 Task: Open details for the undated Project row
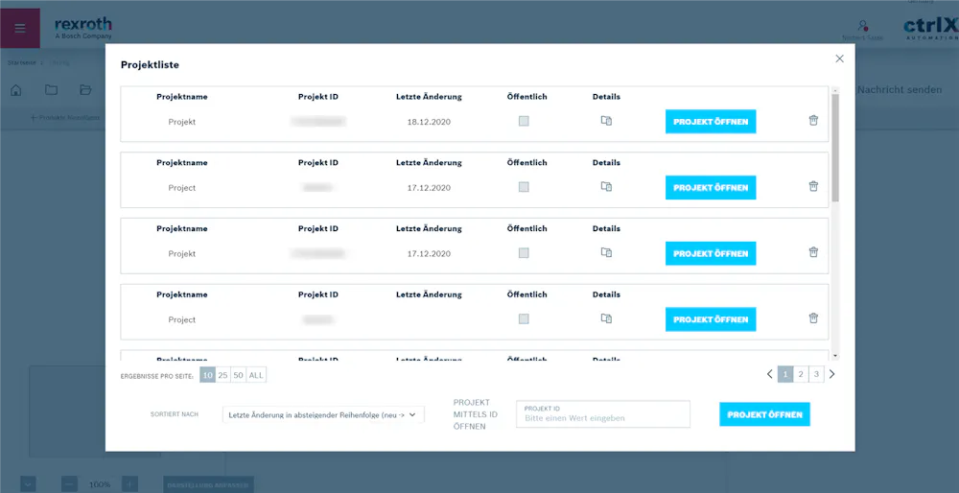pos(606,318)
